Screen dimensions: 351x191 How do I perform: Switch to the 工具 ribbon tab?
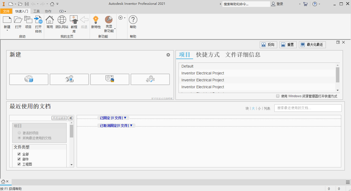37,11
